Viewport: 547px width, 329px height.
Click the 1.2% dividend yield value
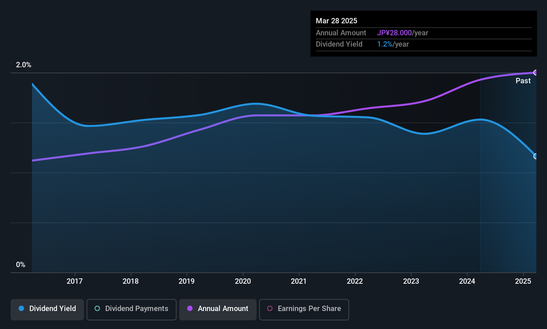[385, 44]
